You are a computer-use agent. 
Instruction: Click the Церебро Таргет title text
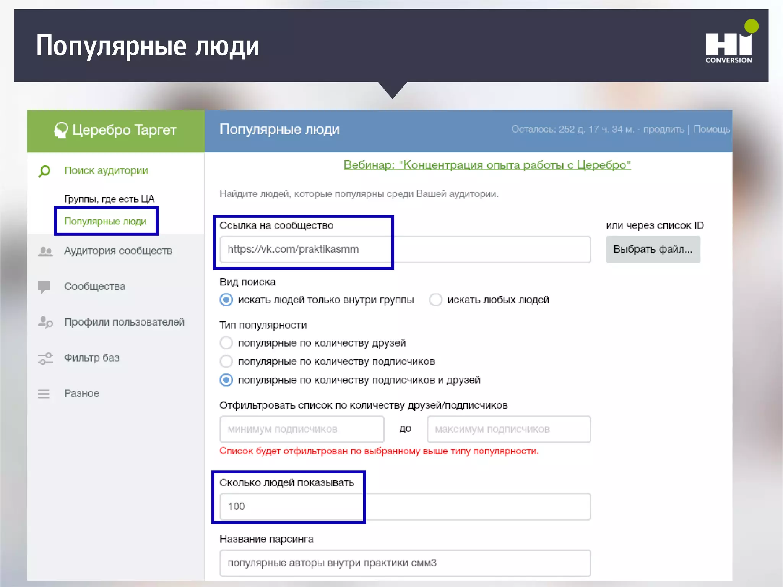point(124,130)
